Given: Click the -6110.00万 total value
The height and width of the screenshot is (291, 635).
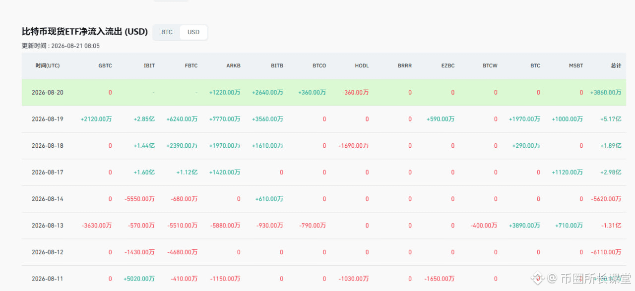Looking at the screenshot, I should [606, 252].
